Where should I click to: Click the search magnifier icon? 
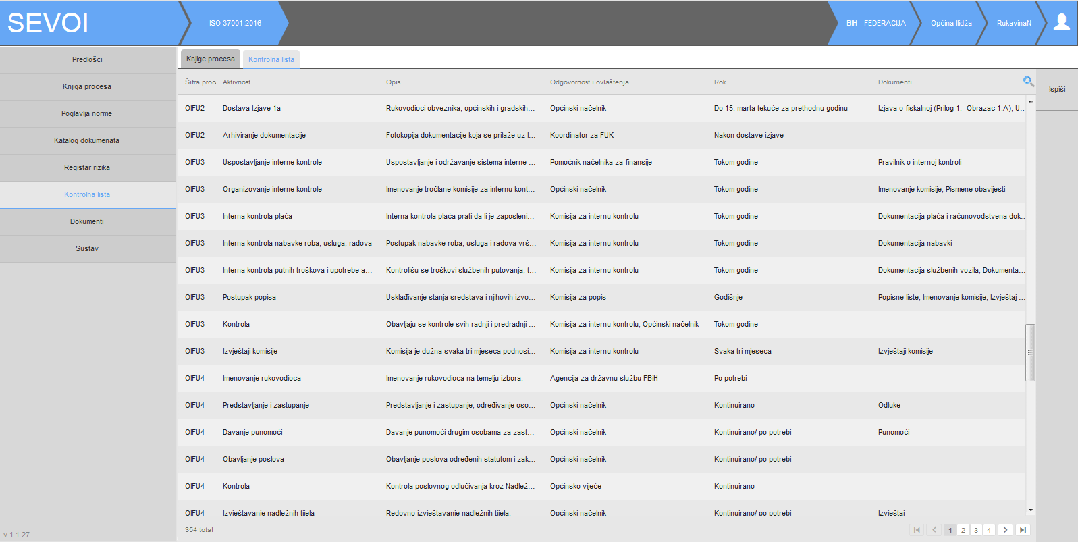pyautogui.click(x=1028, y=82)
